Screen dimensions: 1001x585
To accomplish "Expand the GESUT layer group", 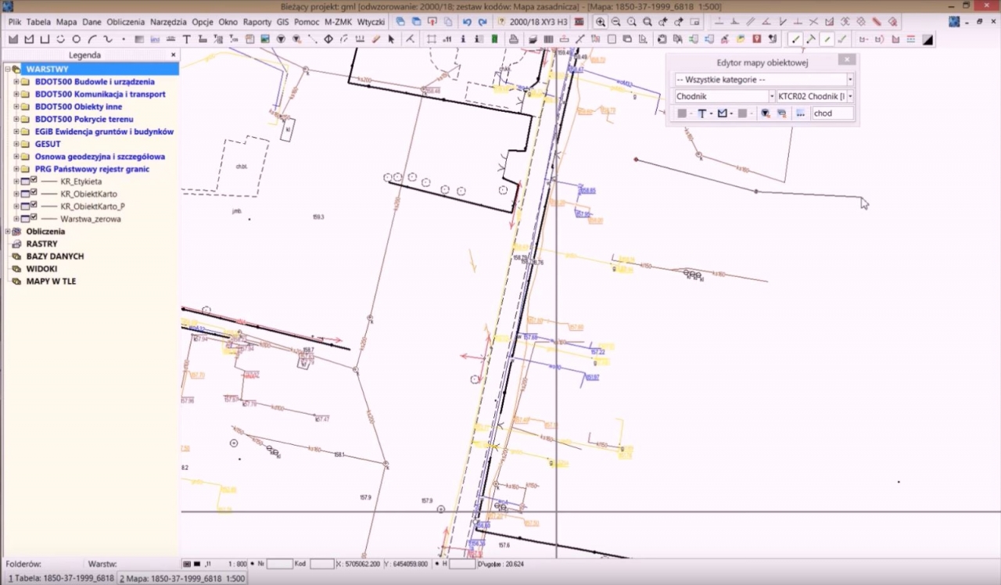I will (x=16, y=144).
